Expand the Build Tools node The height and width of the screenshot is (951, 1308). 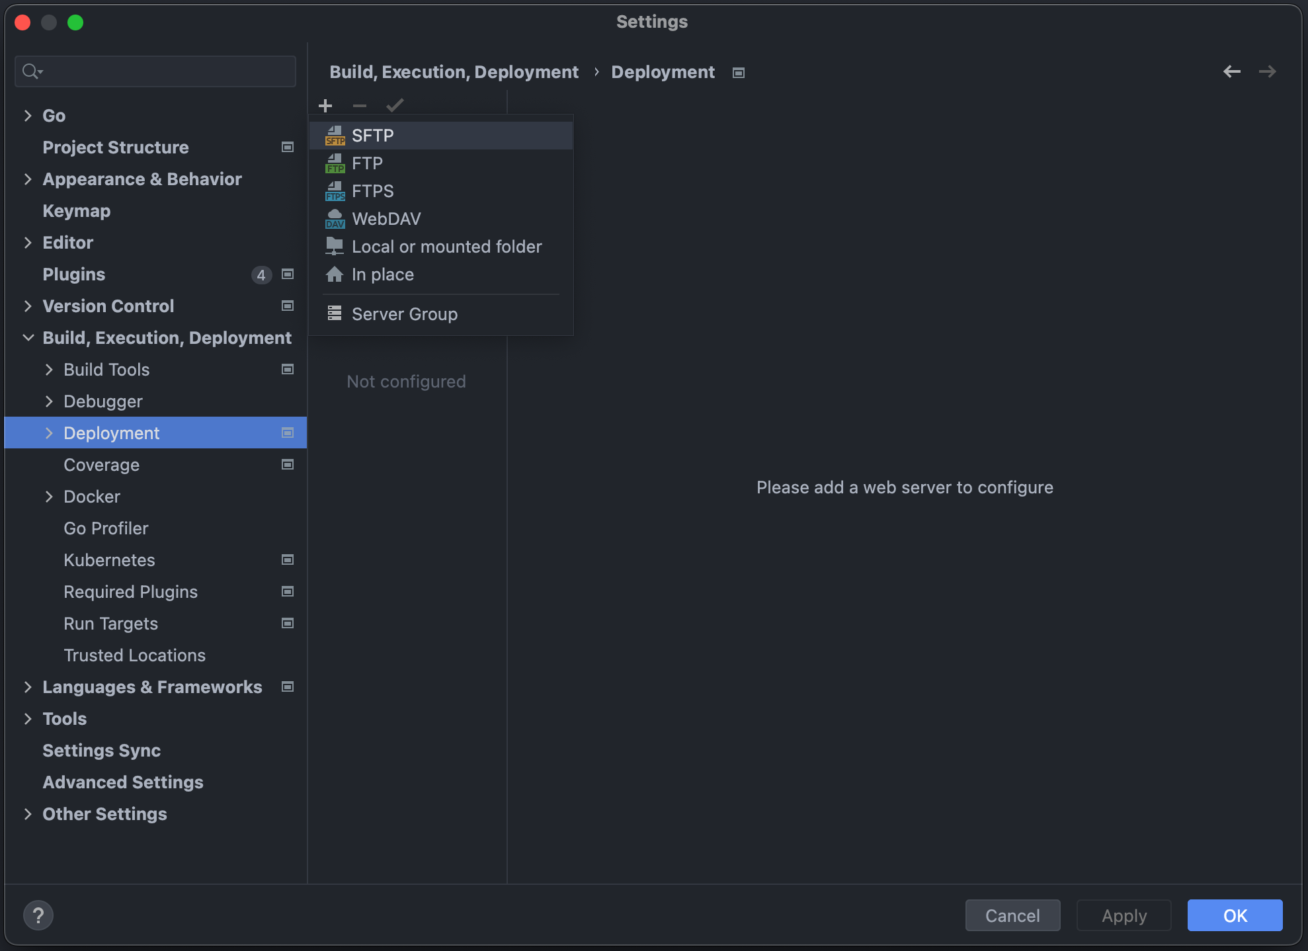click(x=49, y=370)
